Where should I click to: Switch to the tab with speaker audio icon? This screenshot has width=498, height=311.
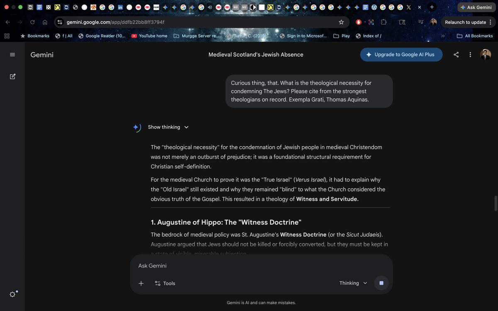click(x=210, y=7)
